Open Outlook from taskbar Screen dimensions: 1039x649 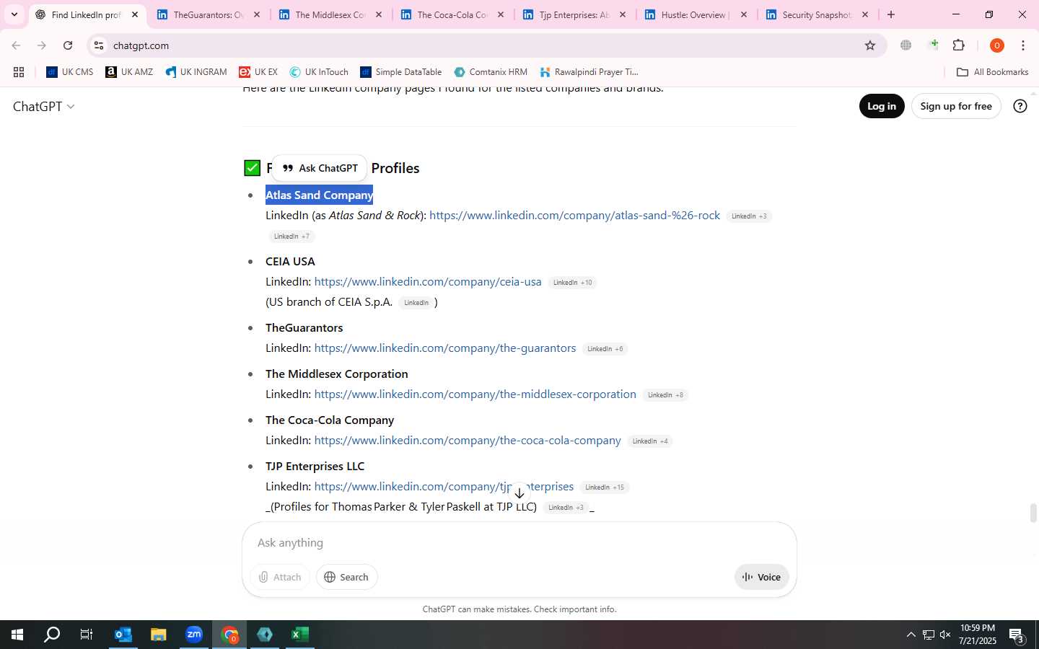point(123,635)
